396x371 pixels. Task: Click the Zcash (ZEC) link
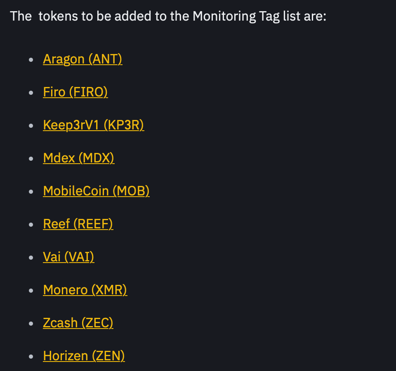[78, 323]
